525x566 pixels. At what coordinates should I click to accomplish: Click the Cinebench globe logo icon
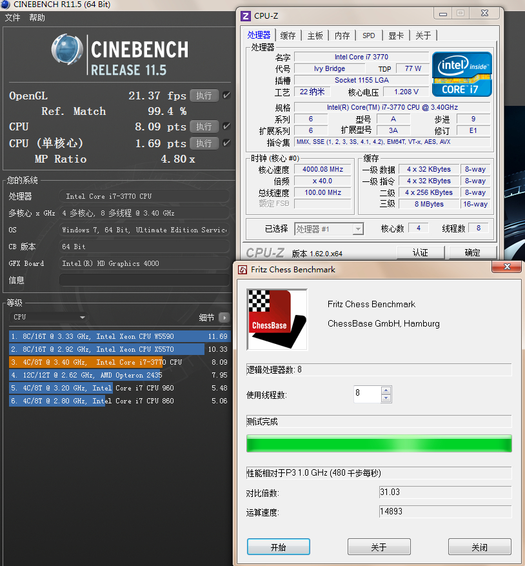pyautogui.click(x=67, y=49)
